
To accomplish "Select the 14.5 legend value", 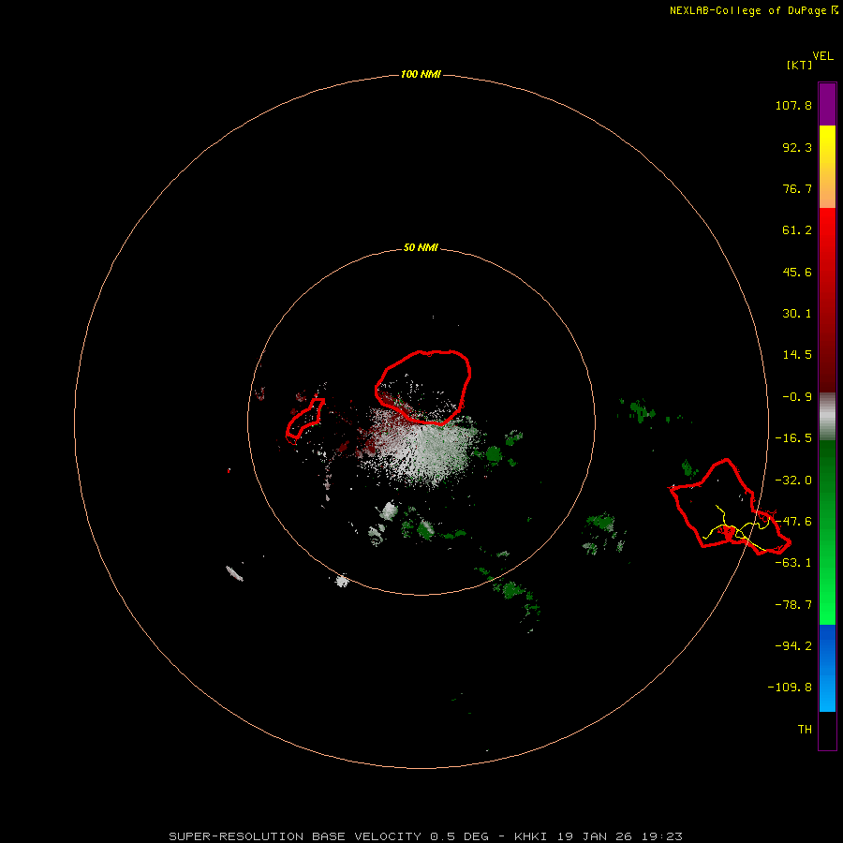I will [x=796, y=355].
